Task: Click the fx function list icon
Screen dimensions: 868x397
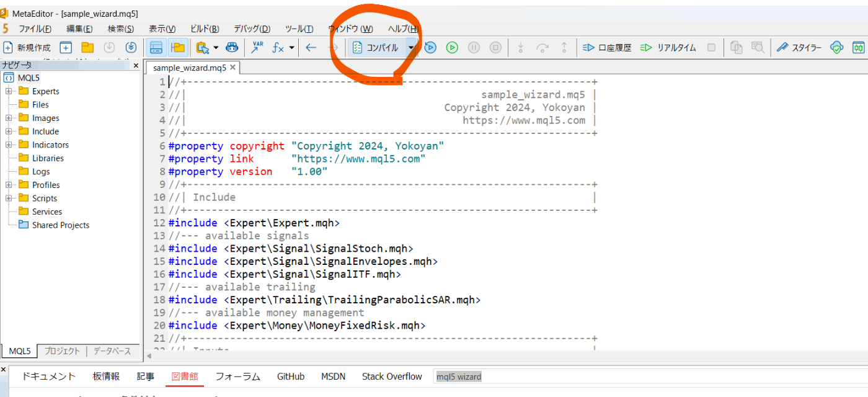Action: click(x=278, y=47)
